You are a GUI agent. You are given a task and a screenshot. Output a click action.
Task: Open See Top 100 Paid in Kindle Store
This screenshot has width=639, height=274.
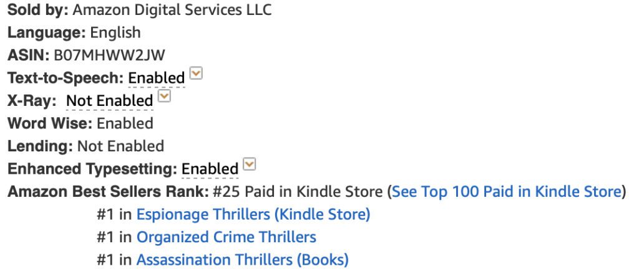(506, 191)
